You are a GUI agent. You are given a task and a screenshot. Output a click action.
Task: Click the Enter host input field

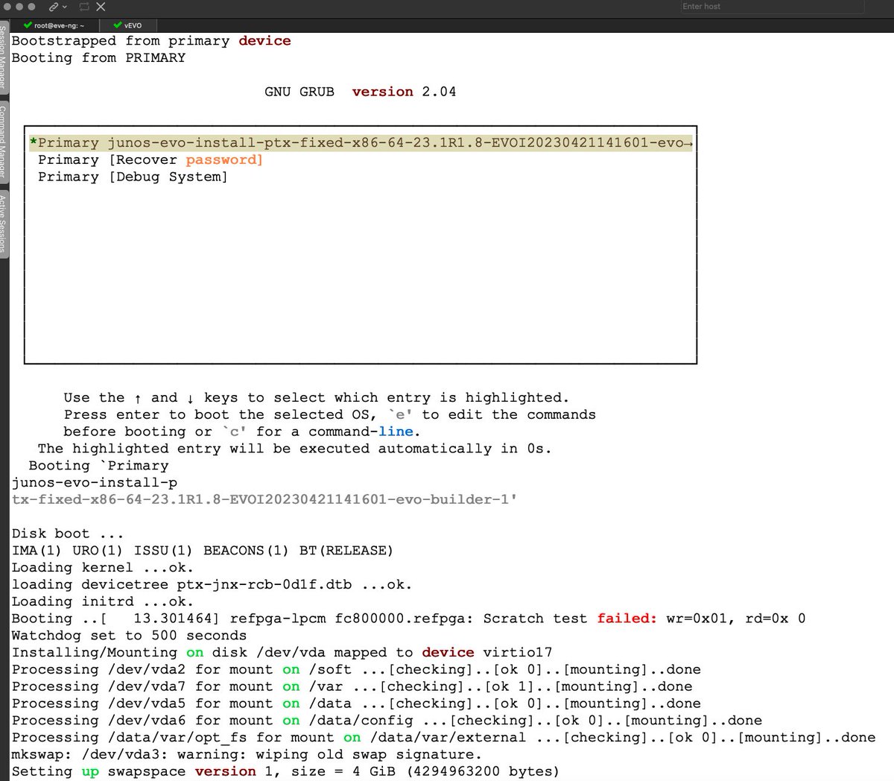pos(772,7)
